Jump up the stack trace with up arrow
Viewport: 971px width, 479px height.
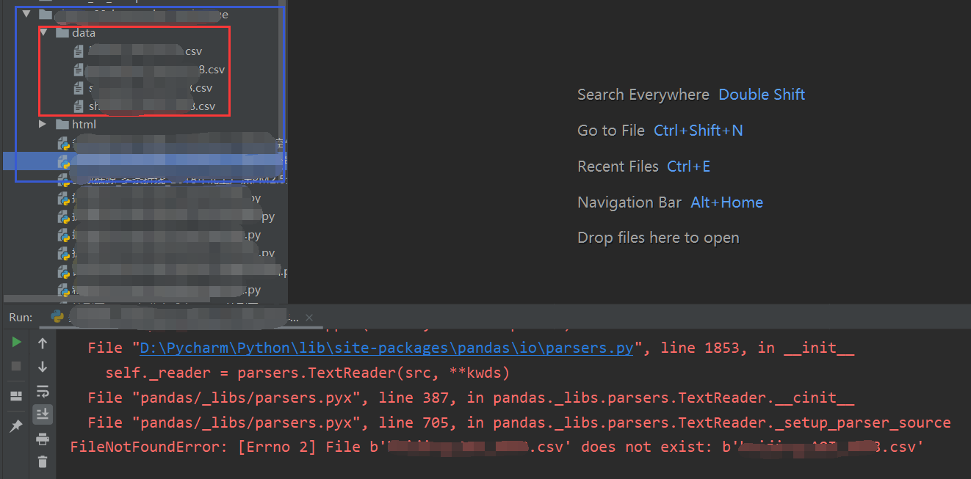(x=43, y=343)
